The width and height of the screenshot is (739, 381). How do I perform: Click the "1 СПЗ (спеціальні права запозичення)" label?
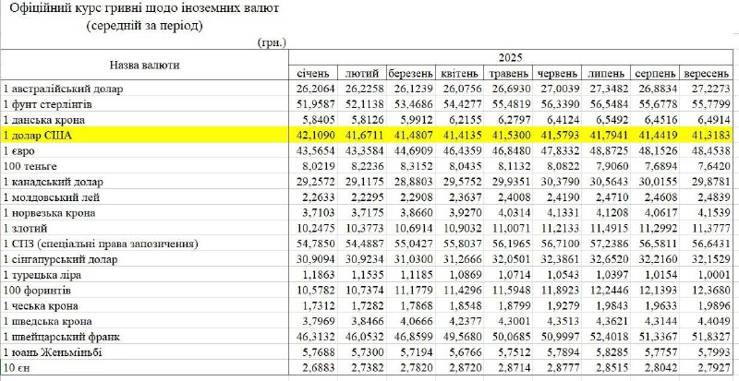click(101, 244)
